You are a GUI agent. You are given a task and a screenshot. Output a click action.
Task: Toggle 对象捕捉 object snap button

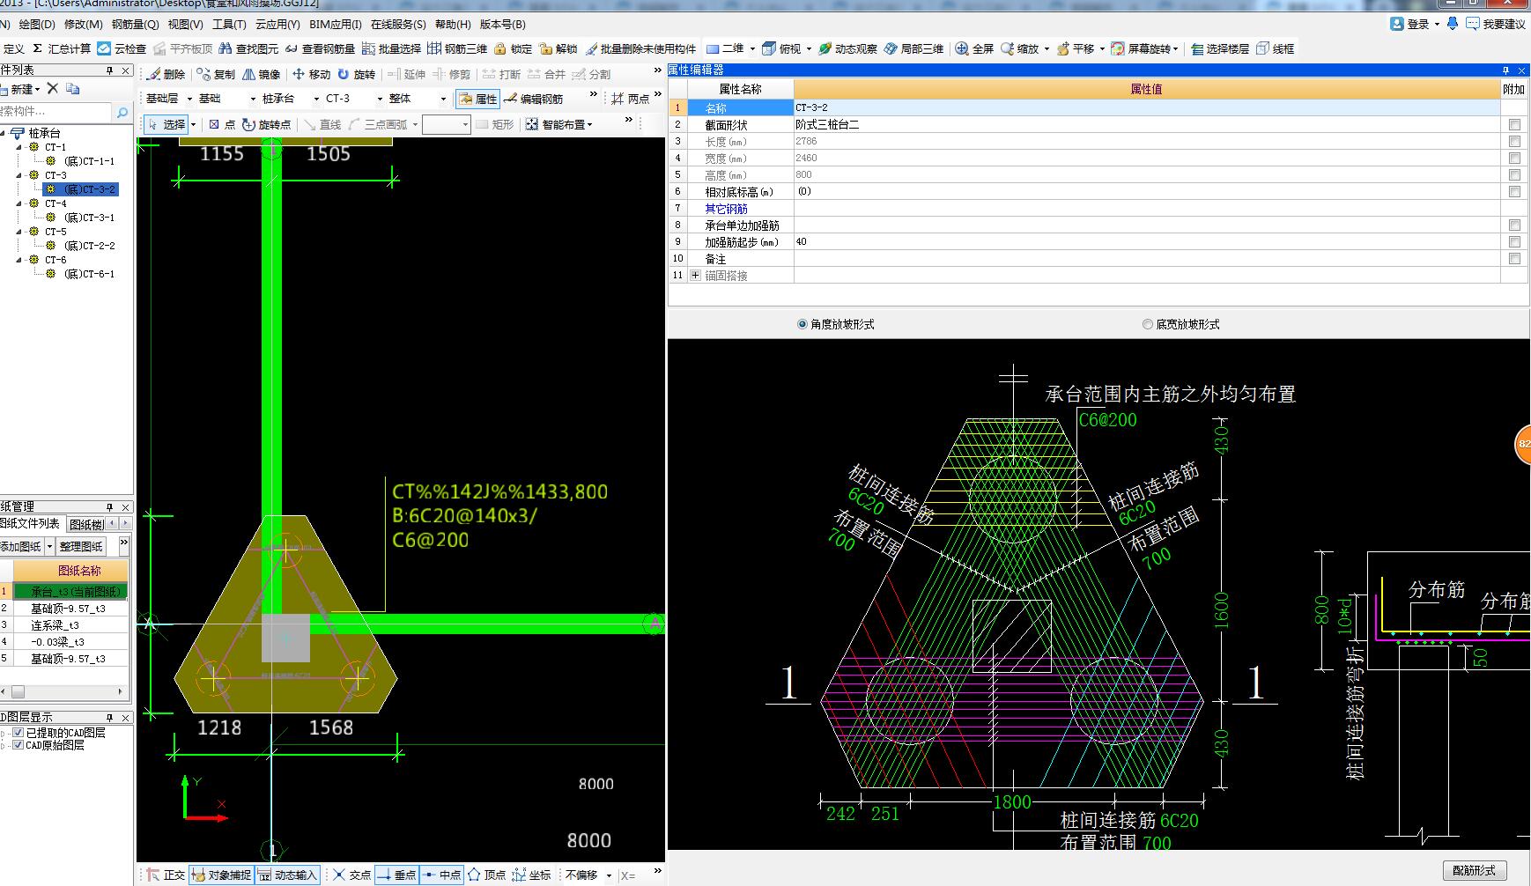[222, 875]
